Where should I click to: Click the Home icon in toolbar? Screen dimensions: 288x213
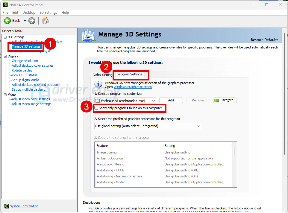click(x=45, y=21)
